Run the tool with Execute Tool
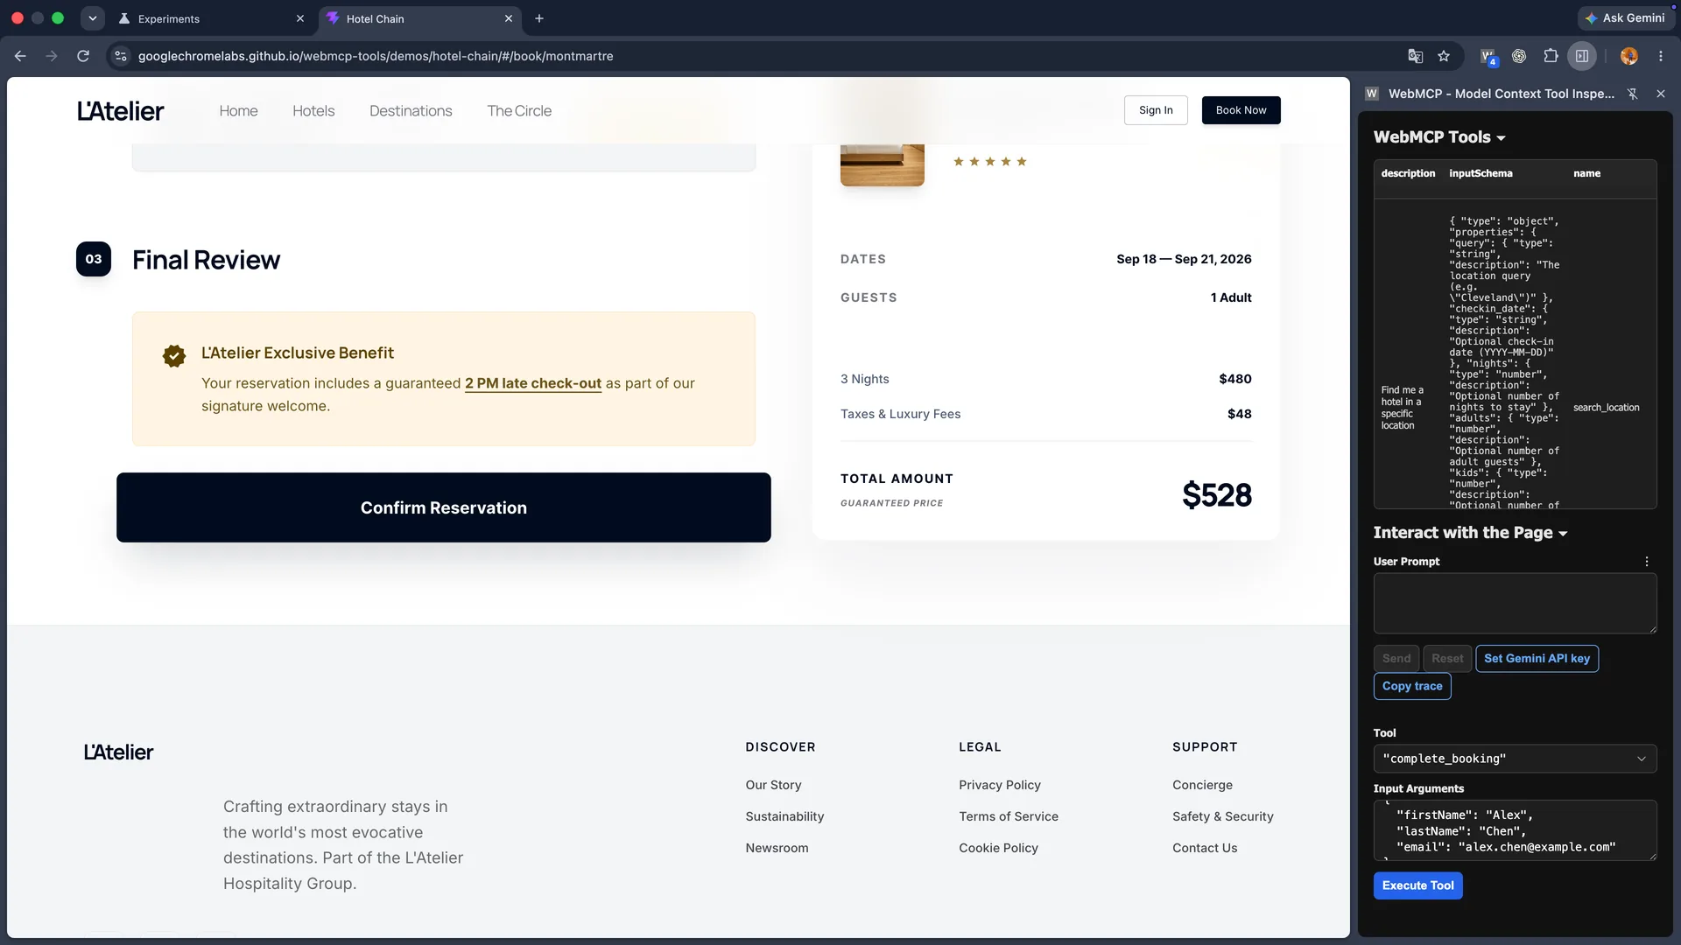The height and width of the screenshot is (945, 1681). pos(1417,885)
